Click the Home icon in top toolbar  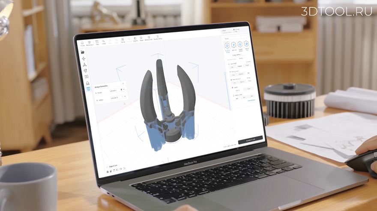[x=82, y=44]
